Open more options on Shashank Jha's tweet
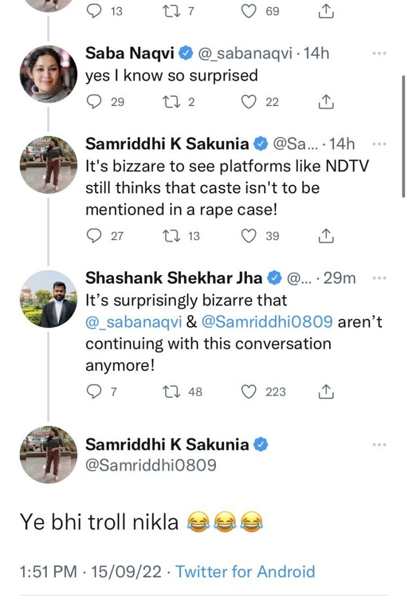Image resolution: width=408 pixels, height=602 pixels. (x=379, y=278)
